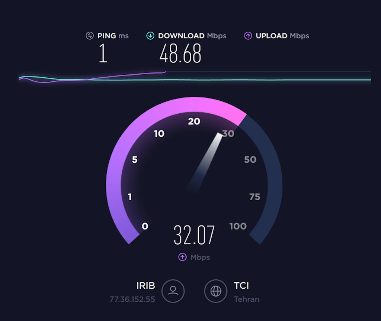This screenshot has width=381, height=321.
Task: Click the user profile circle icon
Action: [x=173, y=291]
